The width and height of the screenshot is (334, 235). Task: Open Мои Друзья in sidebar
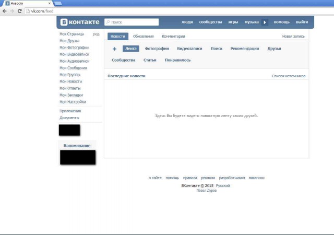click(69, 41)
